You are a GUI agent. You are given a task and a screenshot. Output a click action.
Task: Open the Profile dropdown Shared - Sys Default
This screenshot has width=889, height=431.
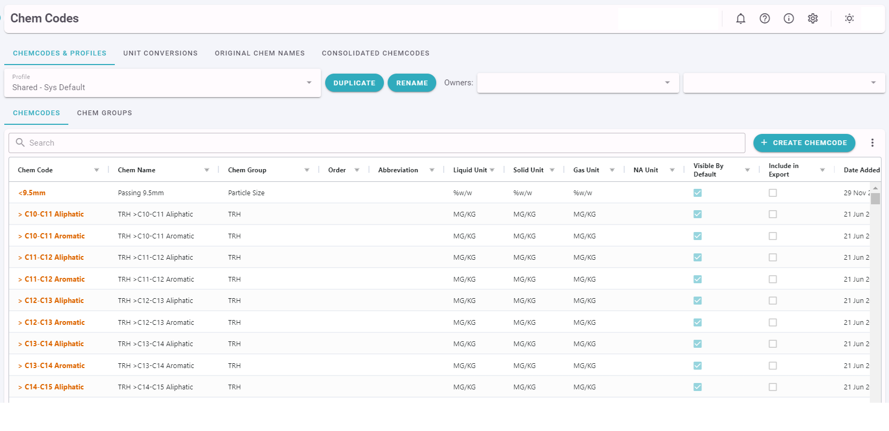click(162, 83)
